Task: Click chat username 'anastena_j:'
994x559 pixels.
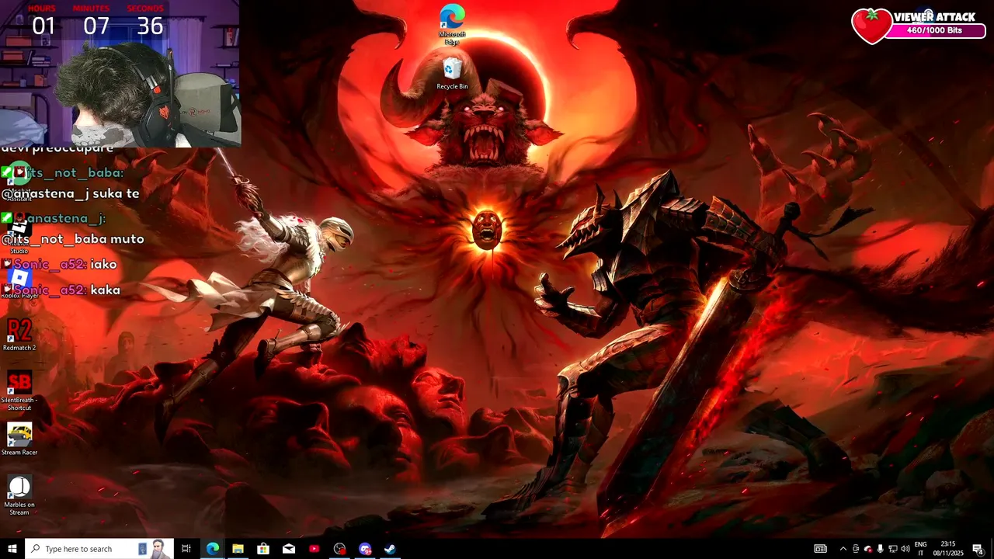Action: click(x=66, y=219)
